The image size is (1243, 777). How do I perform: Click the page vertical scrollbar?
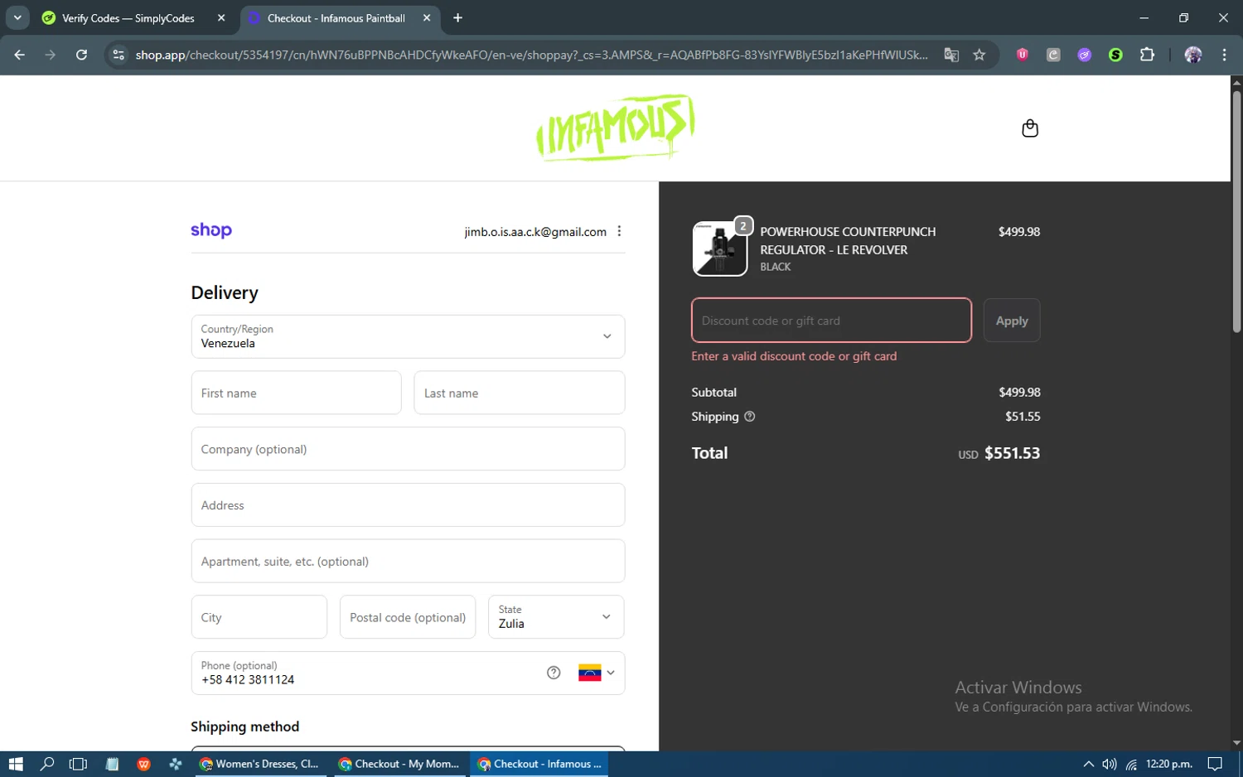pyautogui.click(x=1236, y=212)
